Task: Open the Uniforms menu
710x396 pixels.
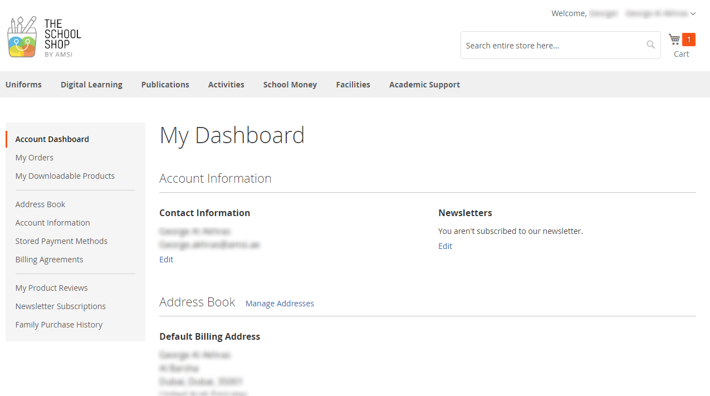Action: point(23,85)
